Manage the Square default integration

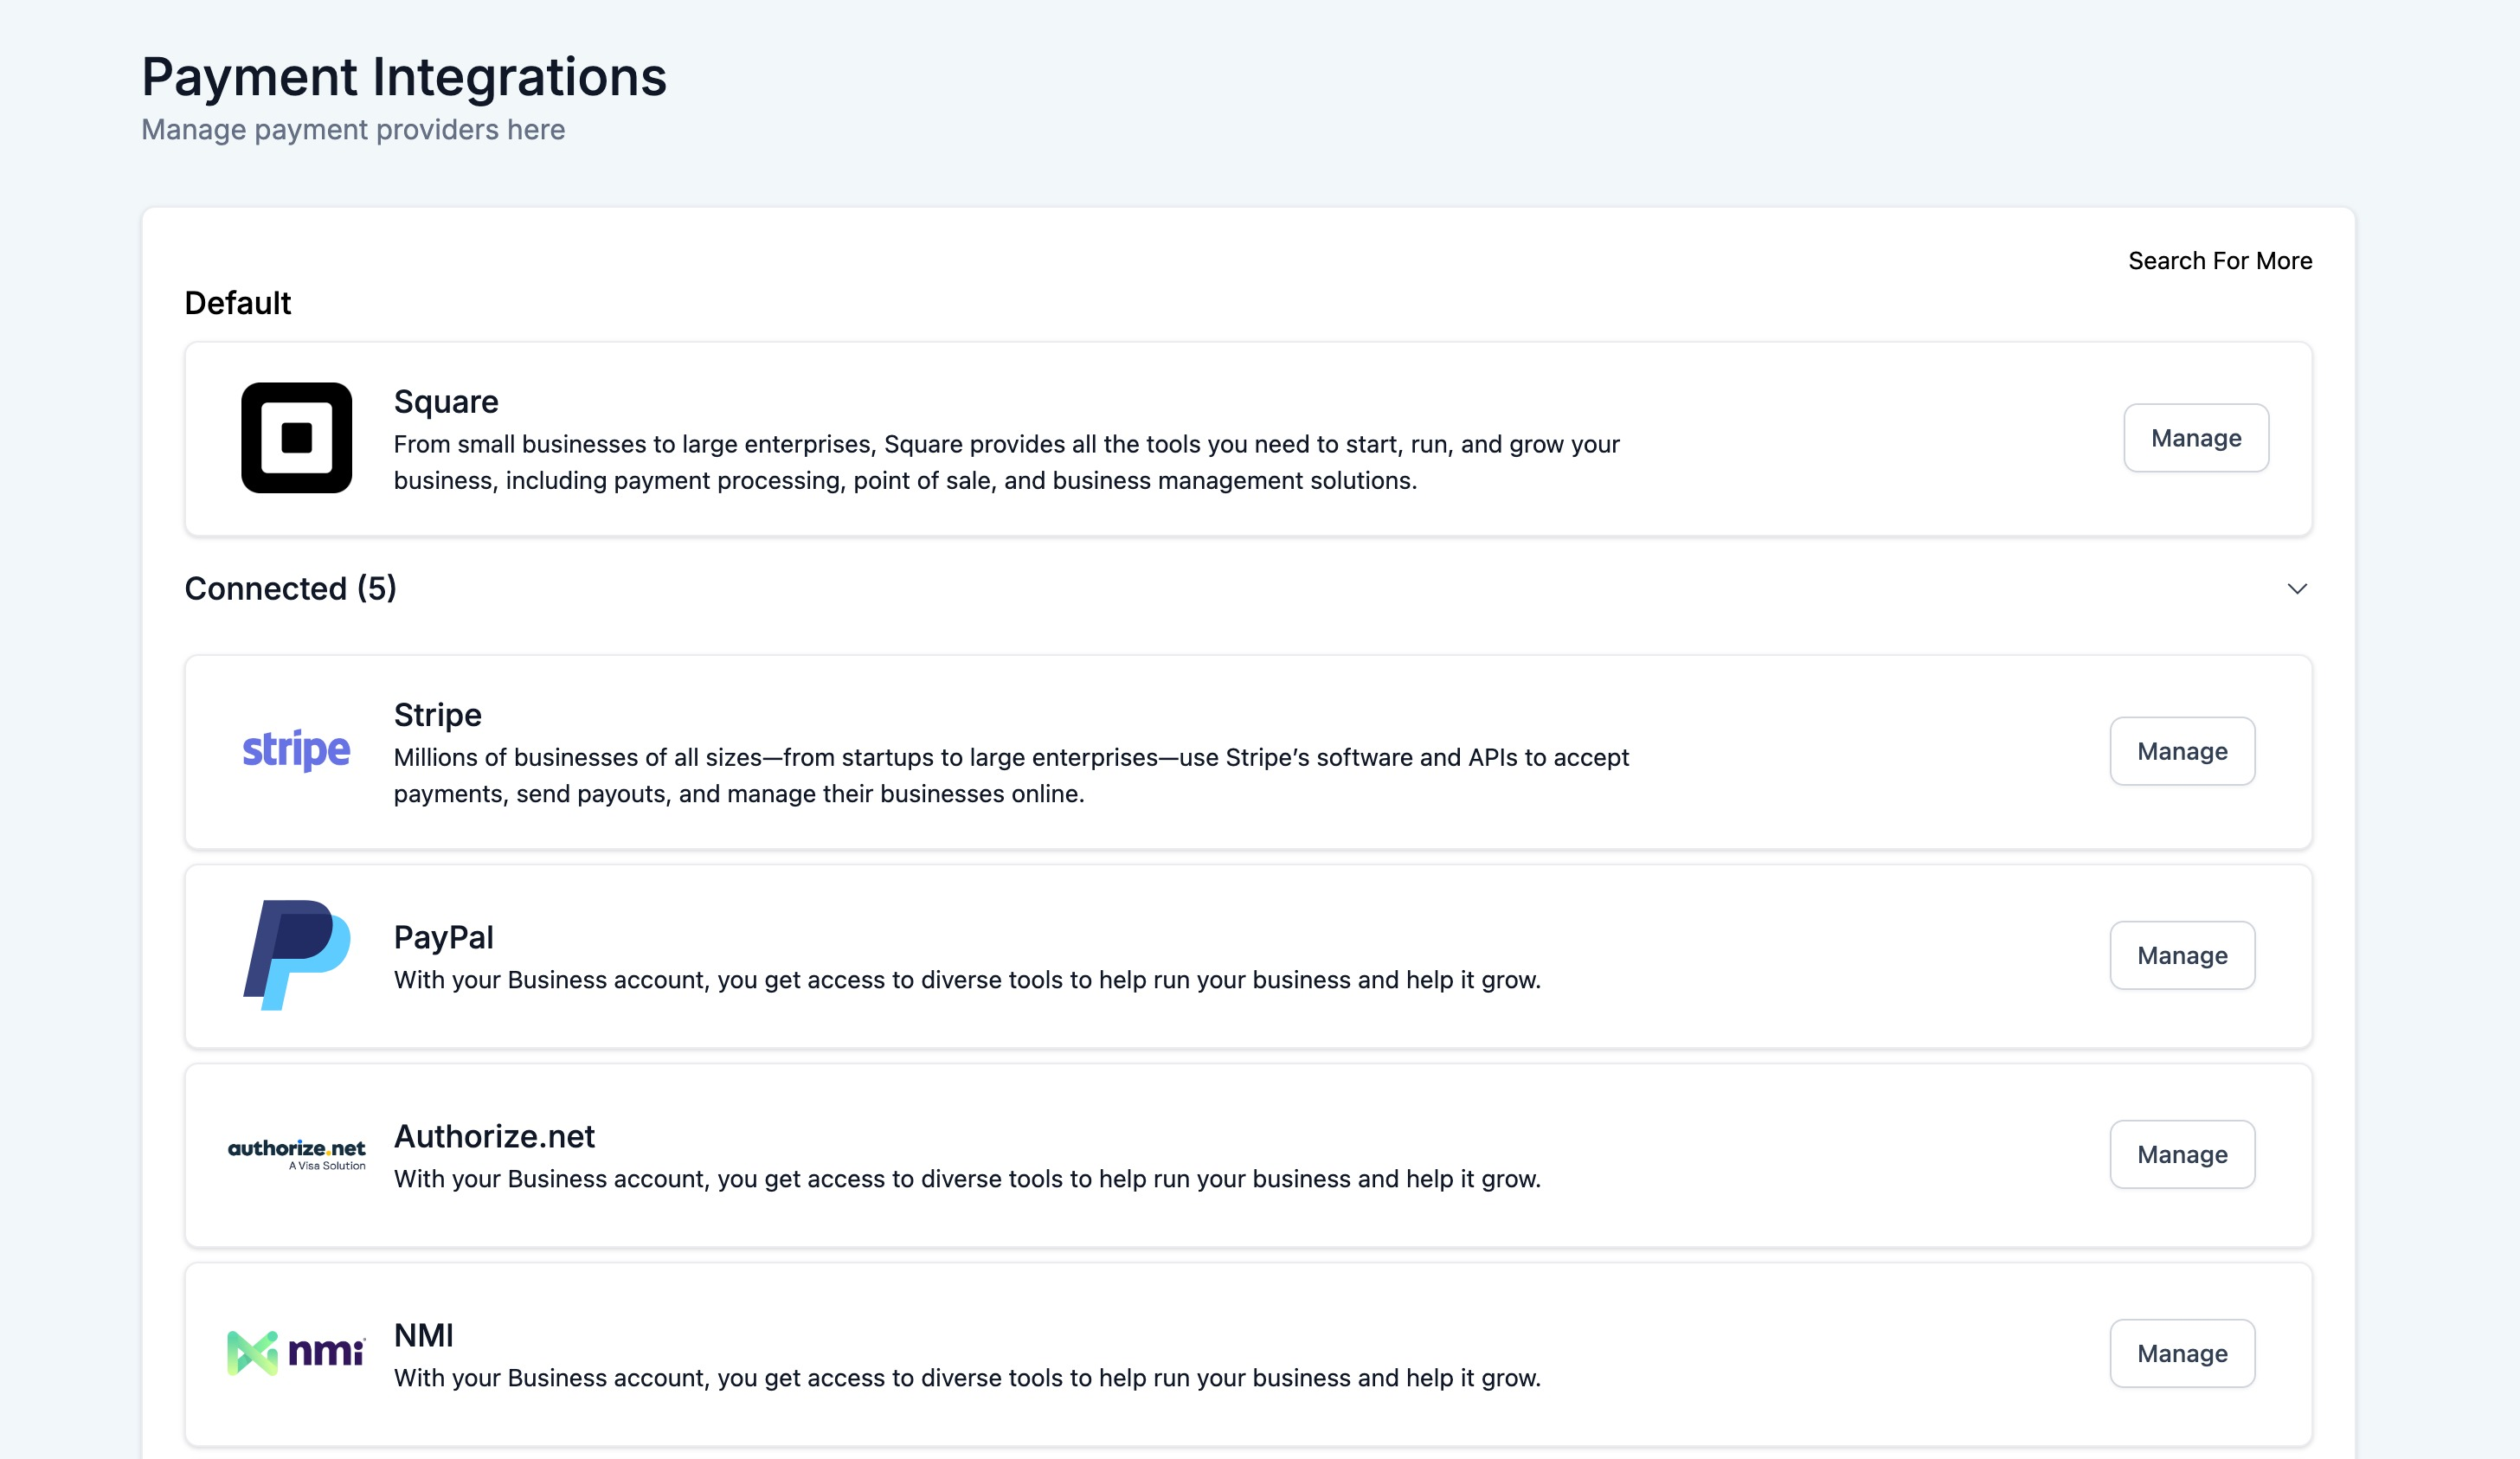2195,438
